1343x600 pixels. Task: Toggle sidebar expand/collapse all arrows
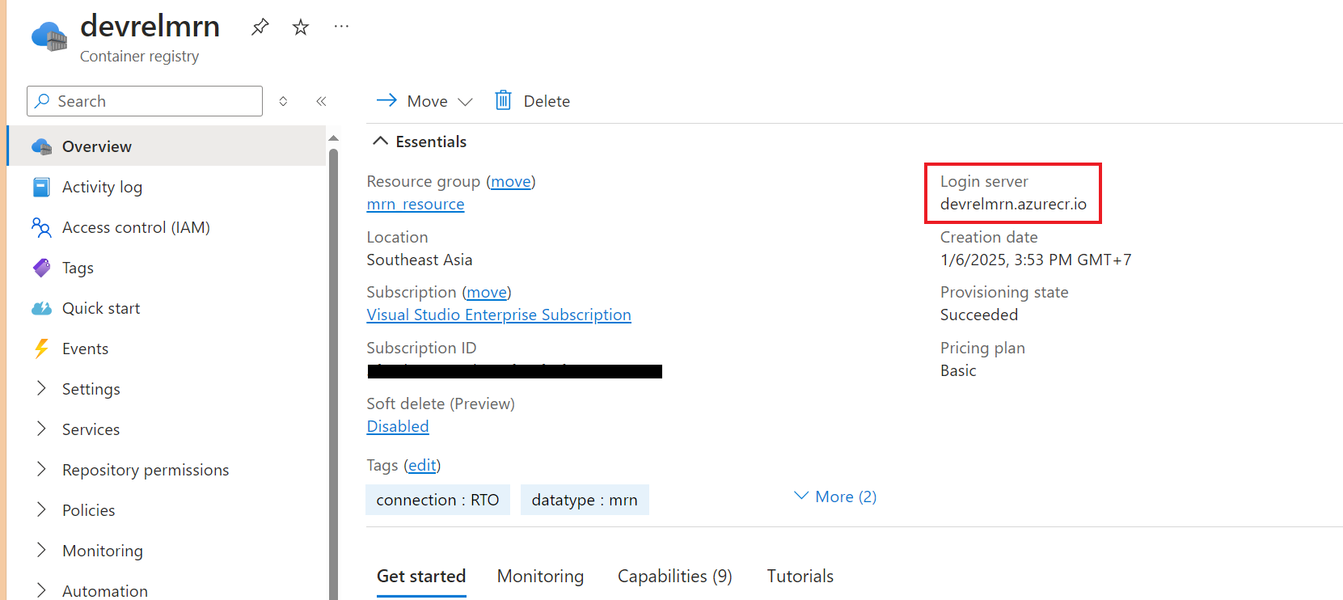tap(283, 101)
